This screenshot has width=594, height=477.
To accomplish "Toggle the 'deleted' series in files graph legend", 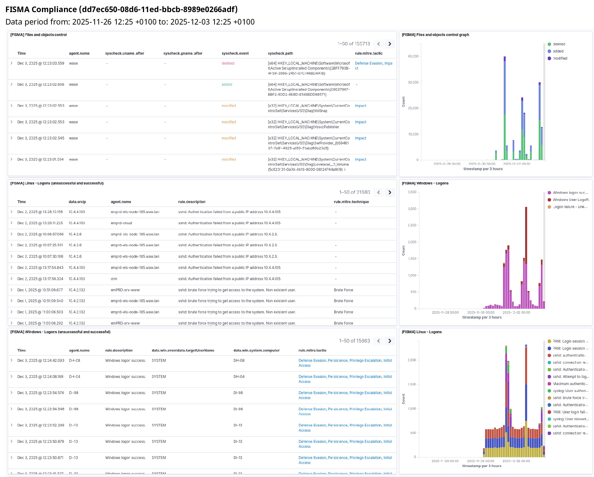I will 559,44.
